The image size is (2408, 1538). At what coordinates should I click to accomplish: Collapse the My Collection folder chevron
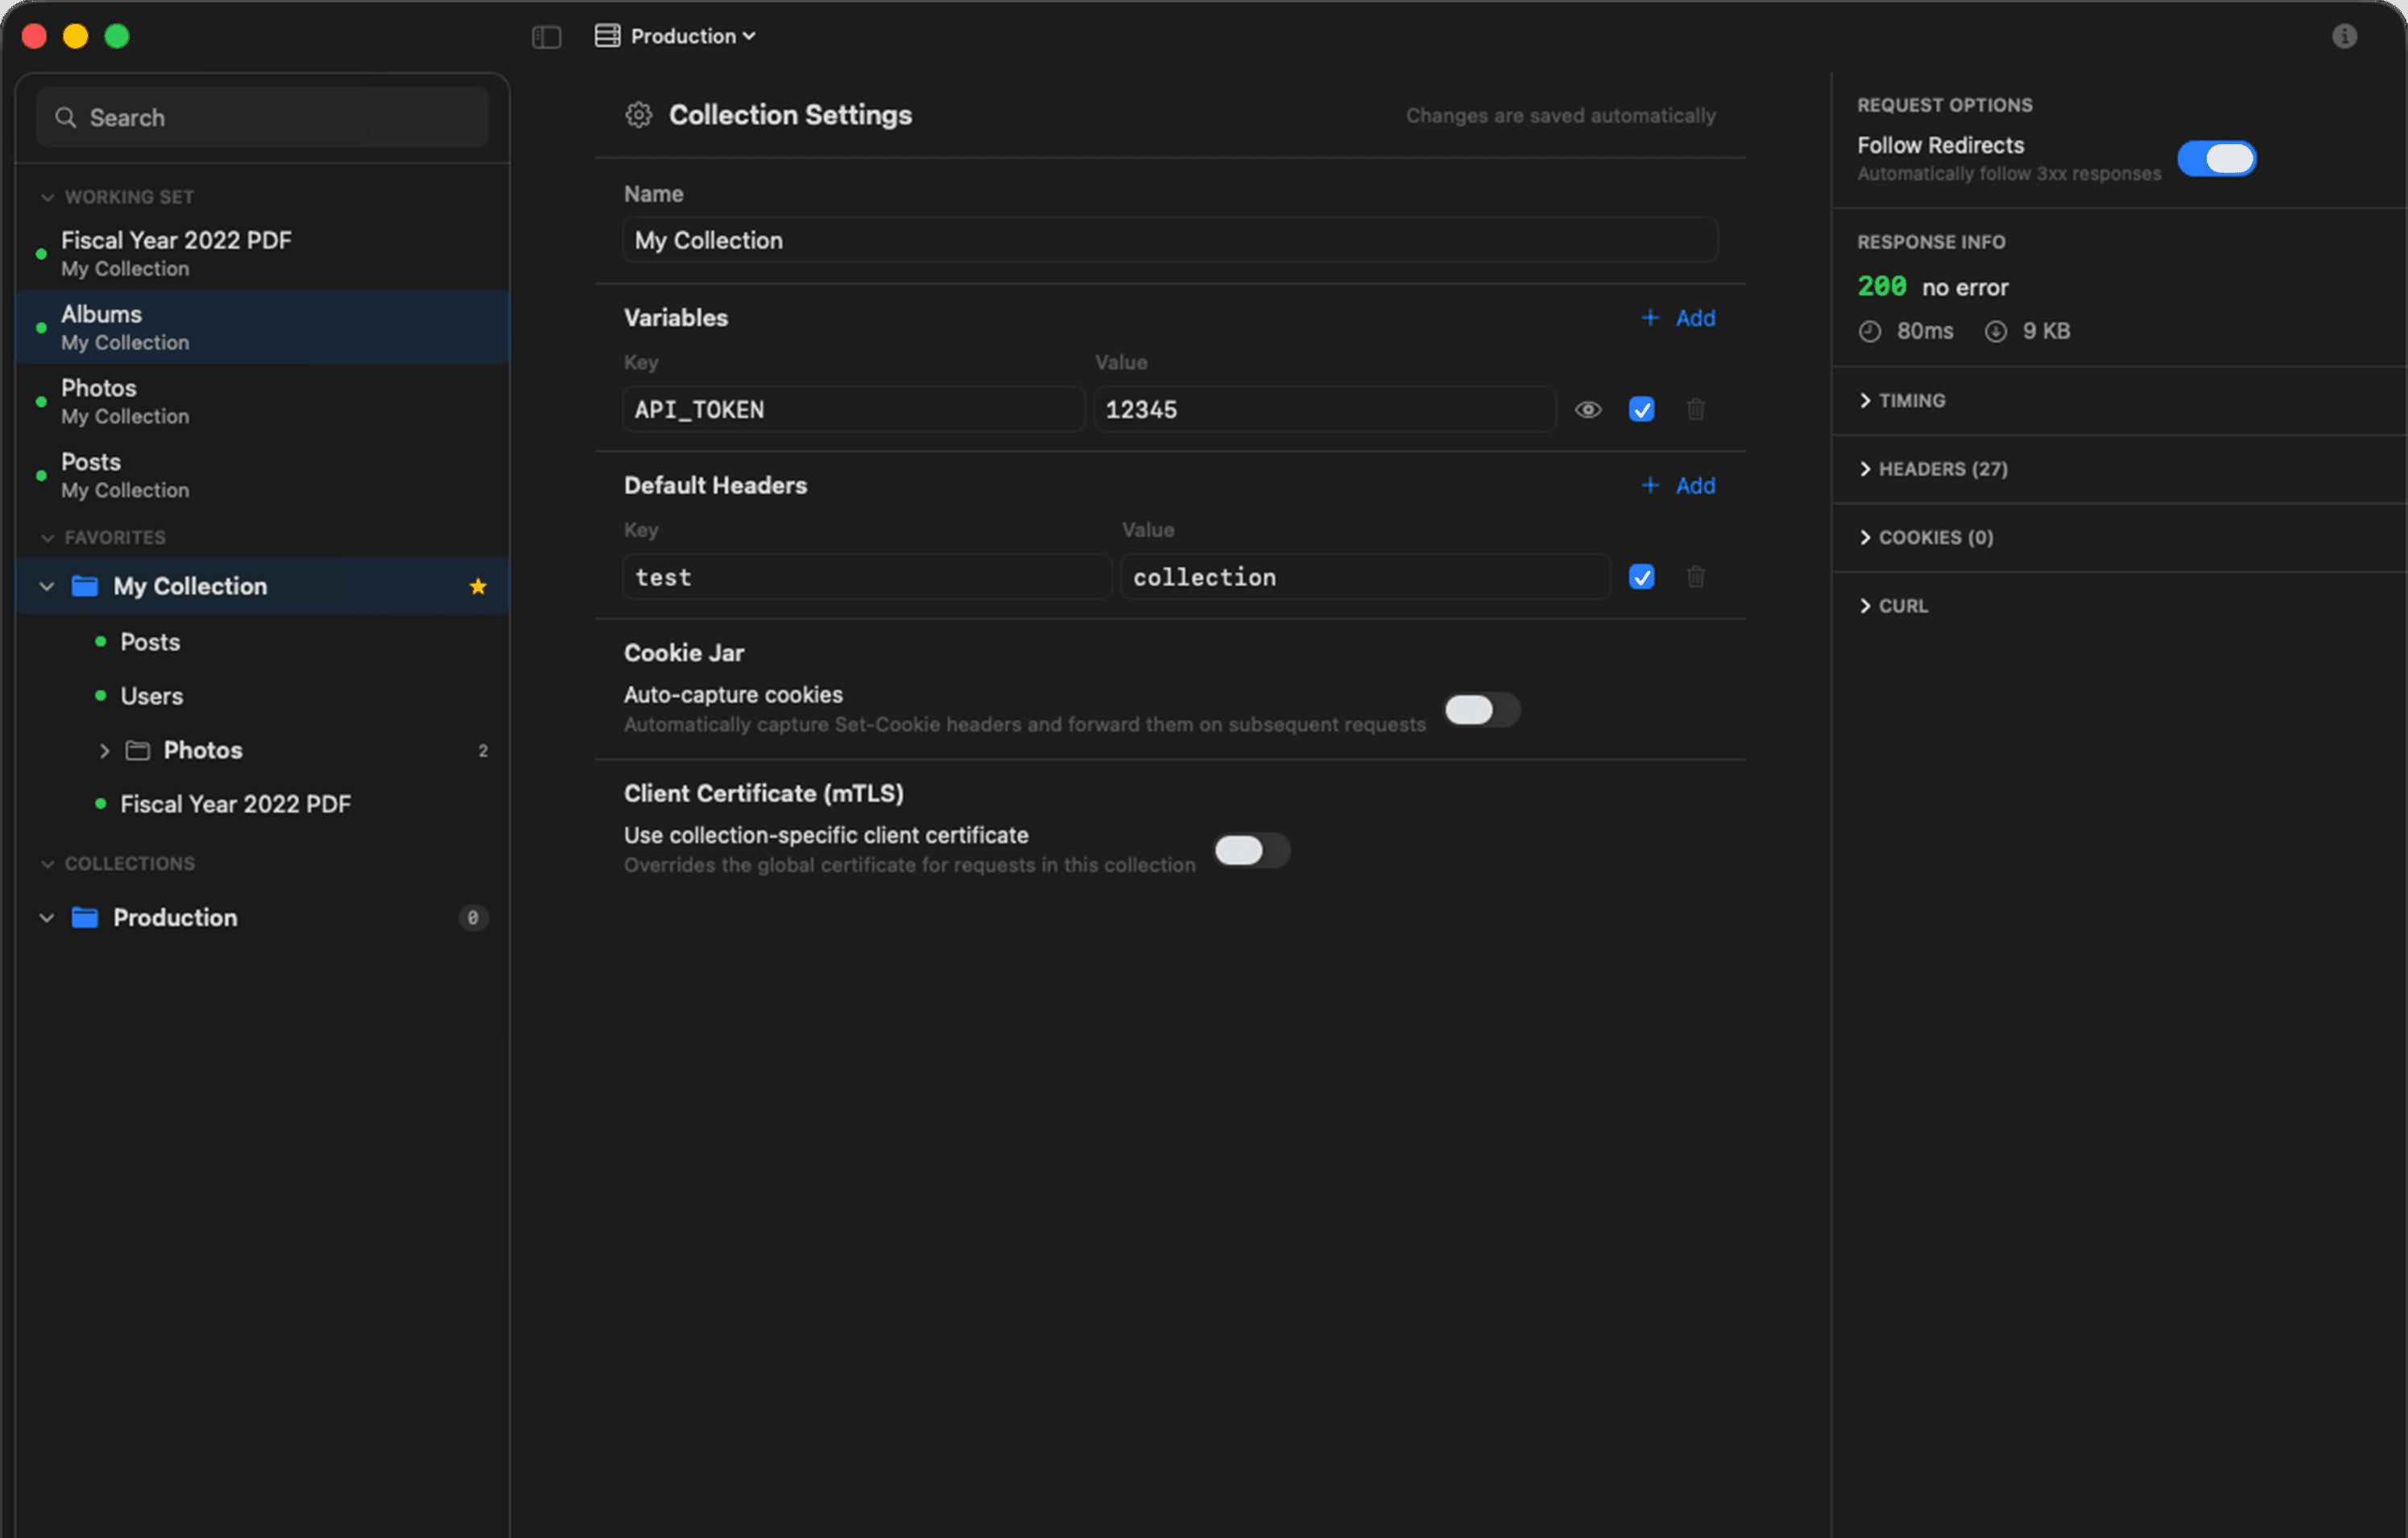[x=47, y=586]
